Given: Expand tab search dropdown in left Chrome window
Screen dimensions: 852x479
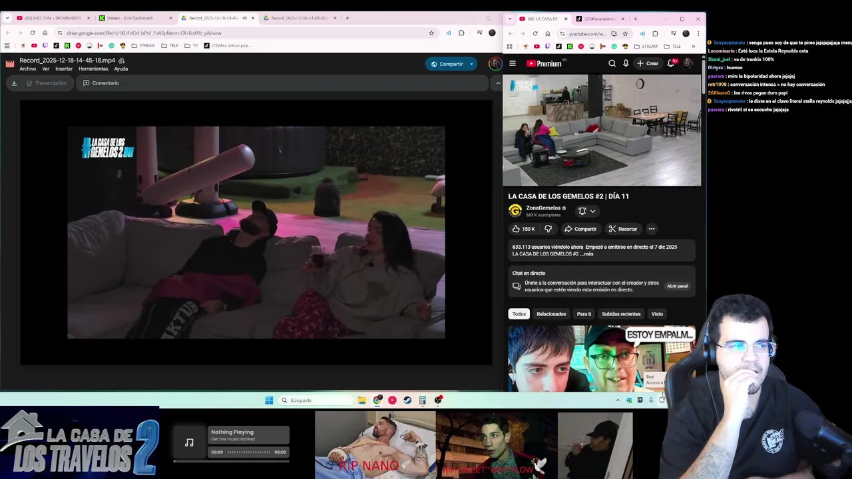Looking at the screenshot, I should (7, 18).
